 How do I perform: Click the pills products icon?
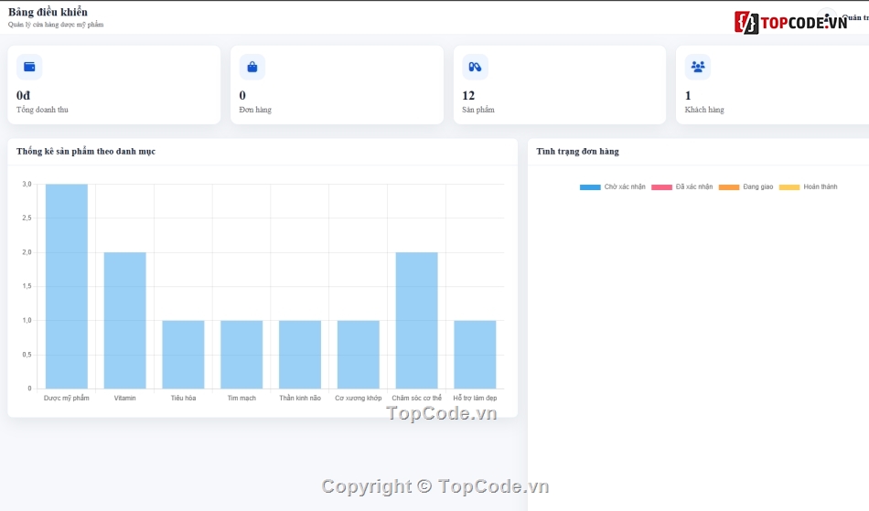pos(475,67)
